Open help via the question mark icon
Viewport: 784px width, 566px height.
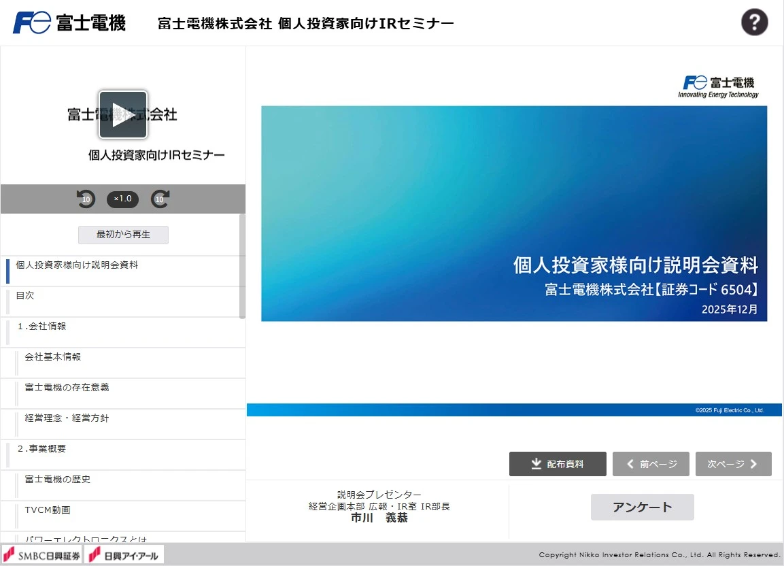click(x=754, y=22)
